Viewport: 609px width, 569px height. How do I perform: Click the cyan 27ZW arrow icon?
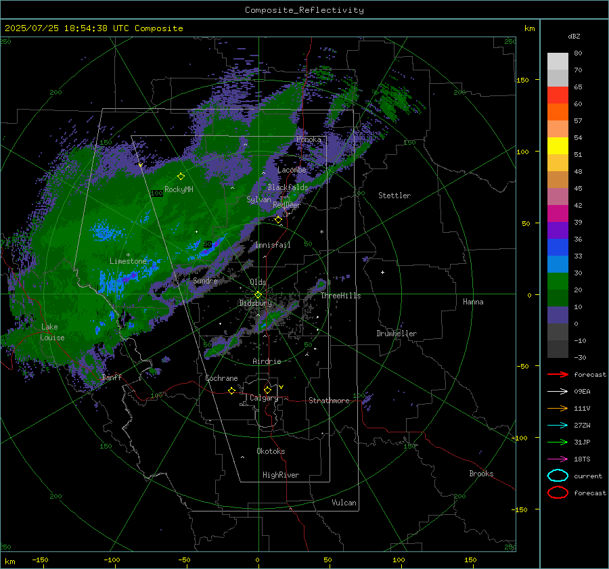558,426
